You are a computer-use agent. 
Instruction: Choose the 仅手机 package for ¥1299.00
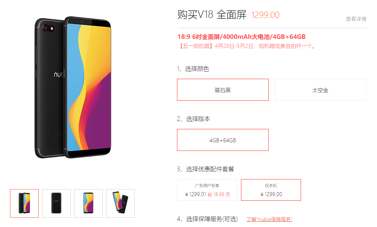271,190
